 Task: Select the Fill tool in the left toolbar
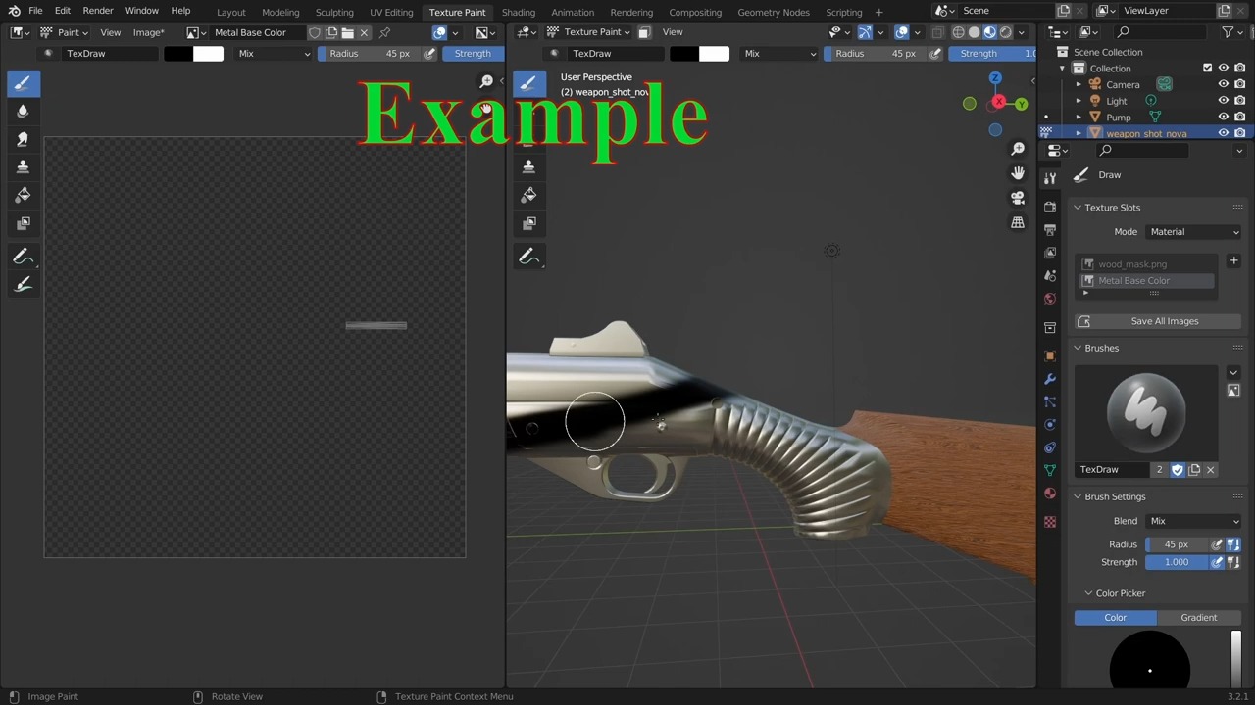click(23, 195)
